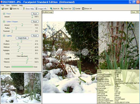Center the image with Center icon
The width and height of the screenshot is (140, 104).
point(76,9)
